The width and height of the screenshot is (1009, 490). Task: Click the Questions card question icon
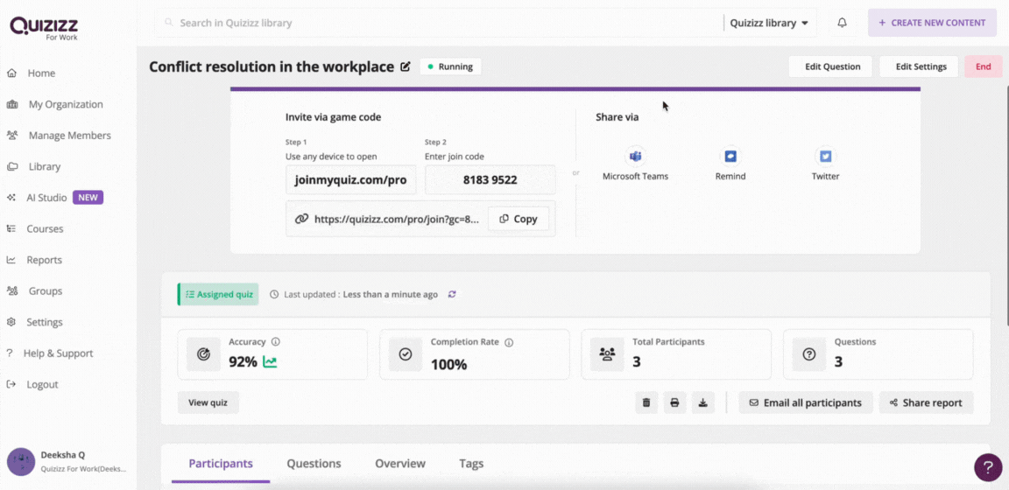809,354
